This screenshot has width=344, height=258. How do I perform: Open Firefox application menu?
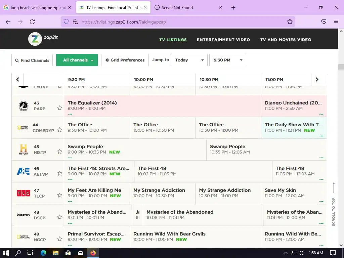click(336, 21)
